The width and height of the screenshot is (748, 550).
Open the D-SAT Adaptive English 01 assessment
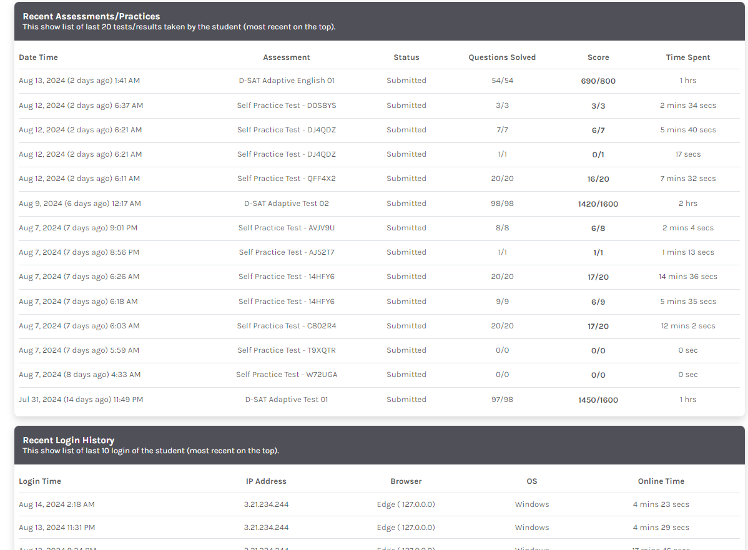coord(287,81)
